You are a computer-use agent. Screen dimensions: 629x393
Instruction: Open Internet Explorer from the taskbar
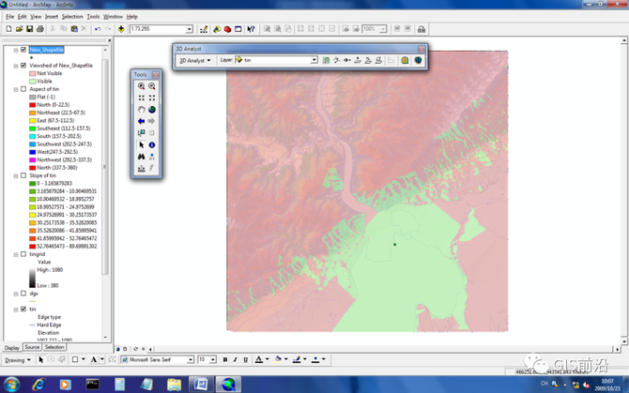pyautogui.click(x=38, y=385)
